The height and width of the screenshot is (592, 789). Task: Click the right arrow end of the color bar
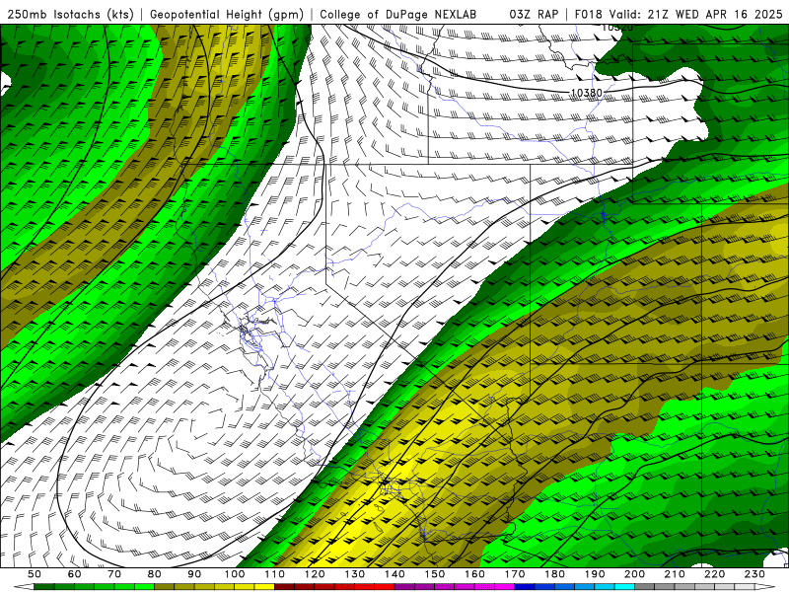(765, 587)
